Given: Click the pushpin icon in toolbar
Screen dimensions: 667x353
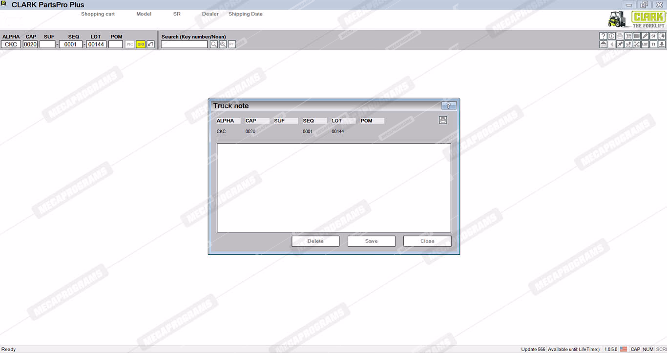Looking at the screenshot, I should [x=620, y=44].
